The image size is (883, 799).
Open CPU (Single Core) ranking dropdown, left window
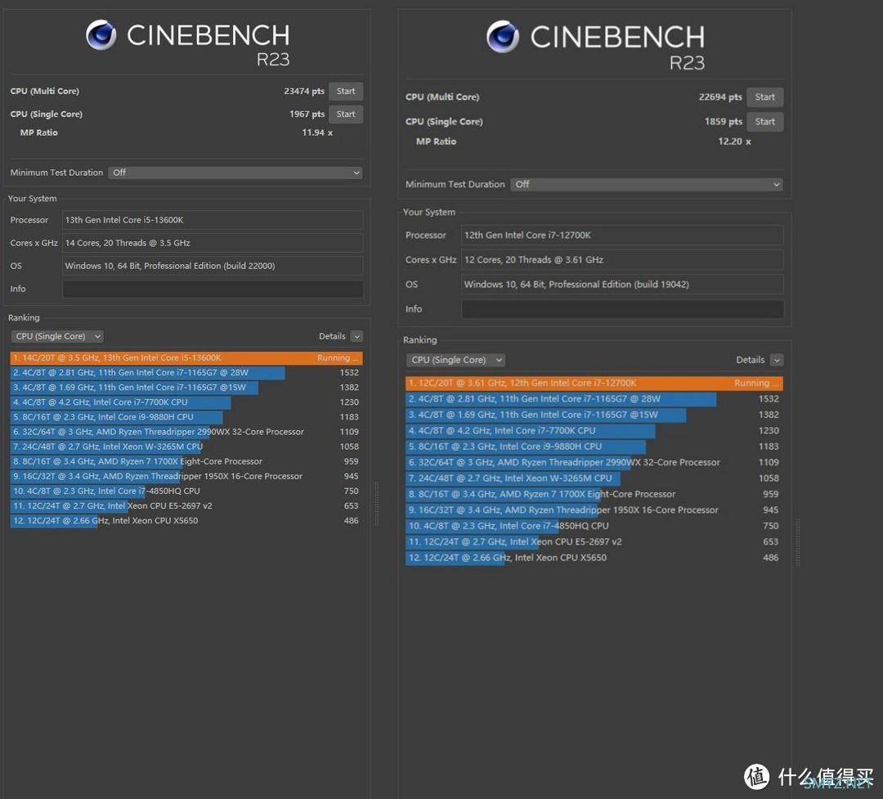click(57, 336)
